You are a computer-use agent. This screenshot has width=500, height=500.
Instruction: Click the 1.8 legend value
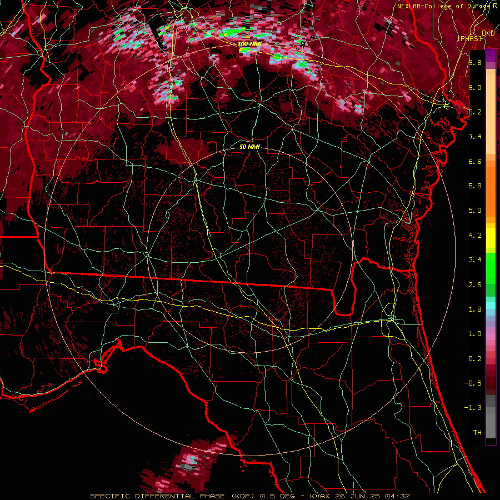(475, 309)
